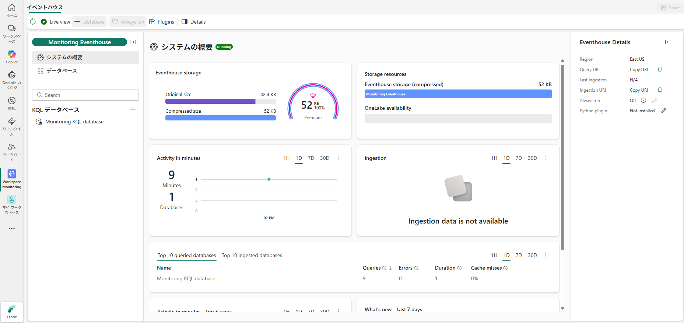Open Plugins from the toolbar
The width and height of the screenshot is (684, 323).
coord(162,22)
